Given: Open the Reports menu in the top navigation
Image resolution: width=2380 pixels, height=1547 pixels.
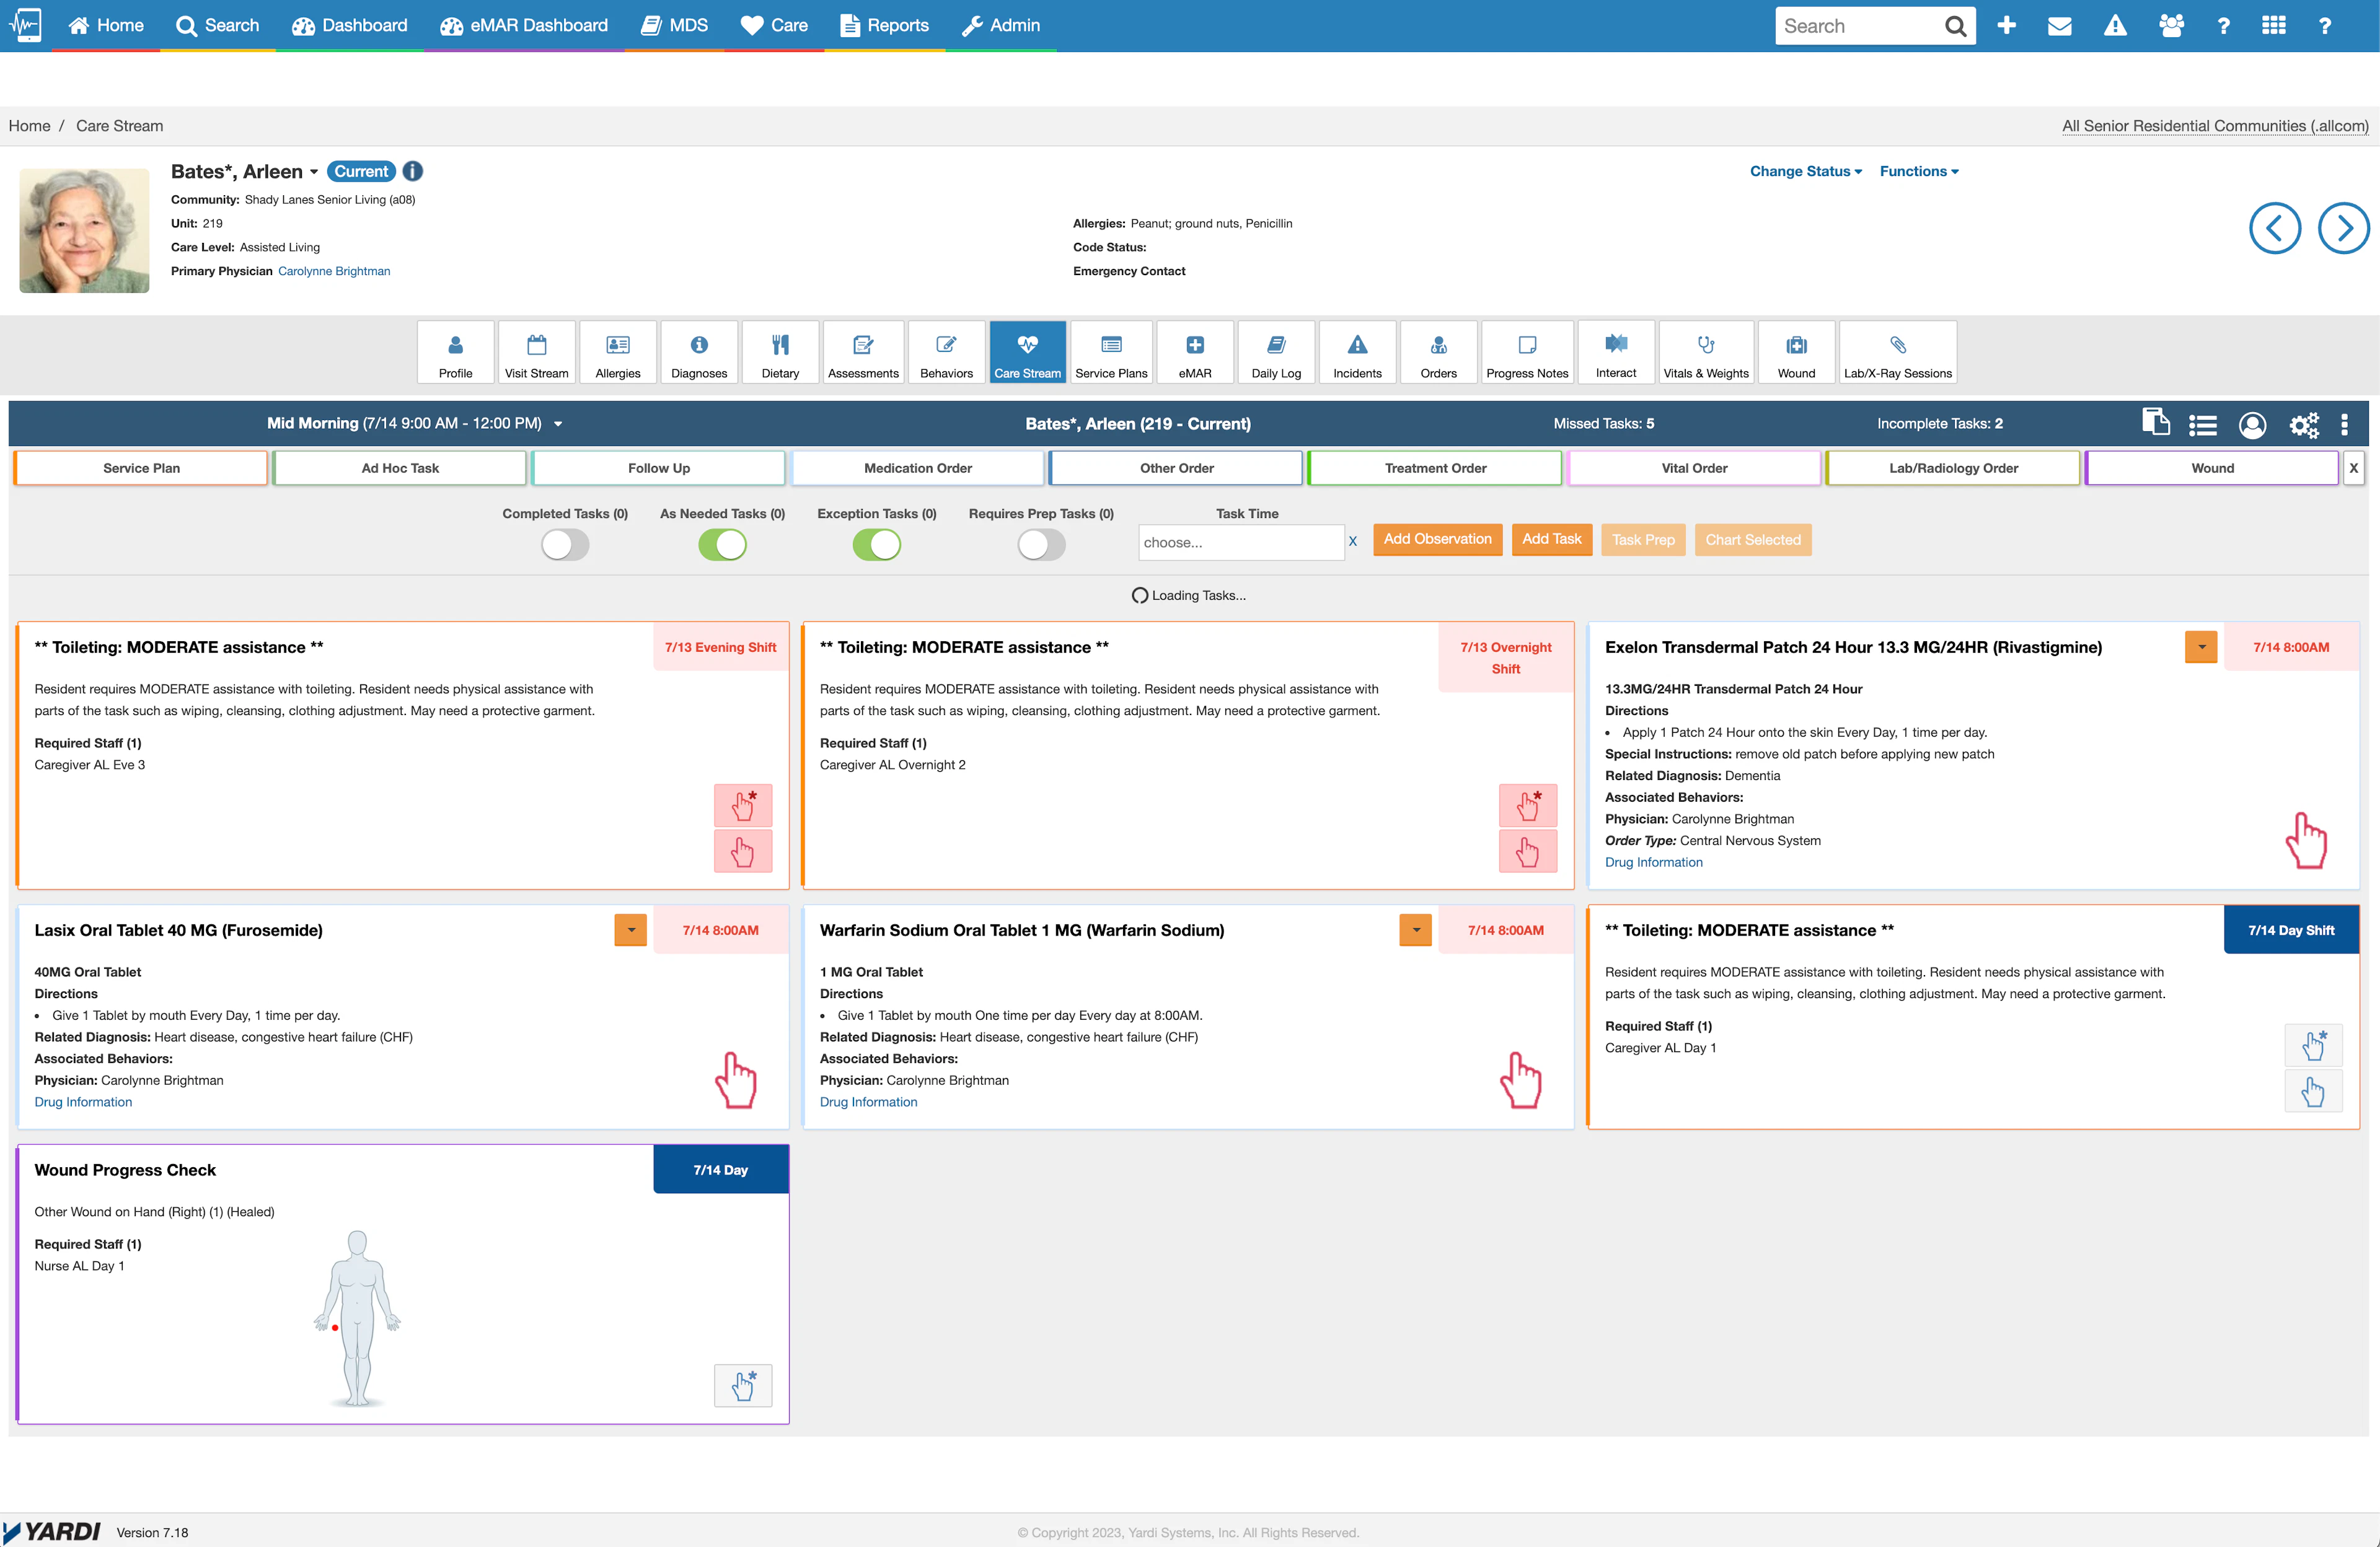Looking at the screenshot, I should pyautogui.click(x=884, y=25).
